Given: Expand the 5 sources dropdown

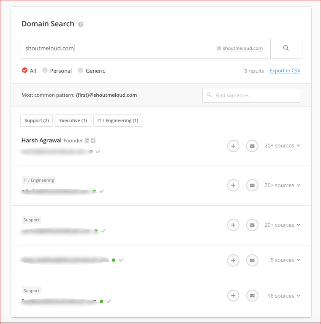Looking at the screenshot, I should point(285,260).
